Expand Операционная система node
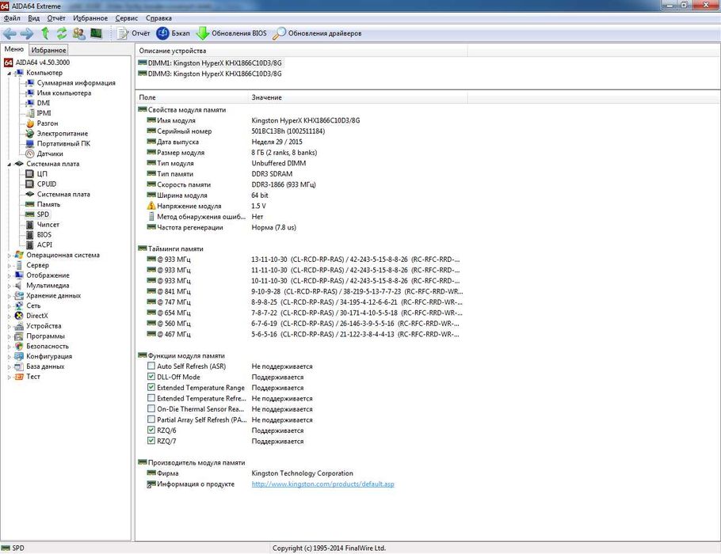Image resolution: width=721 pixels, height=554 pixels. [x=10, y=255]
